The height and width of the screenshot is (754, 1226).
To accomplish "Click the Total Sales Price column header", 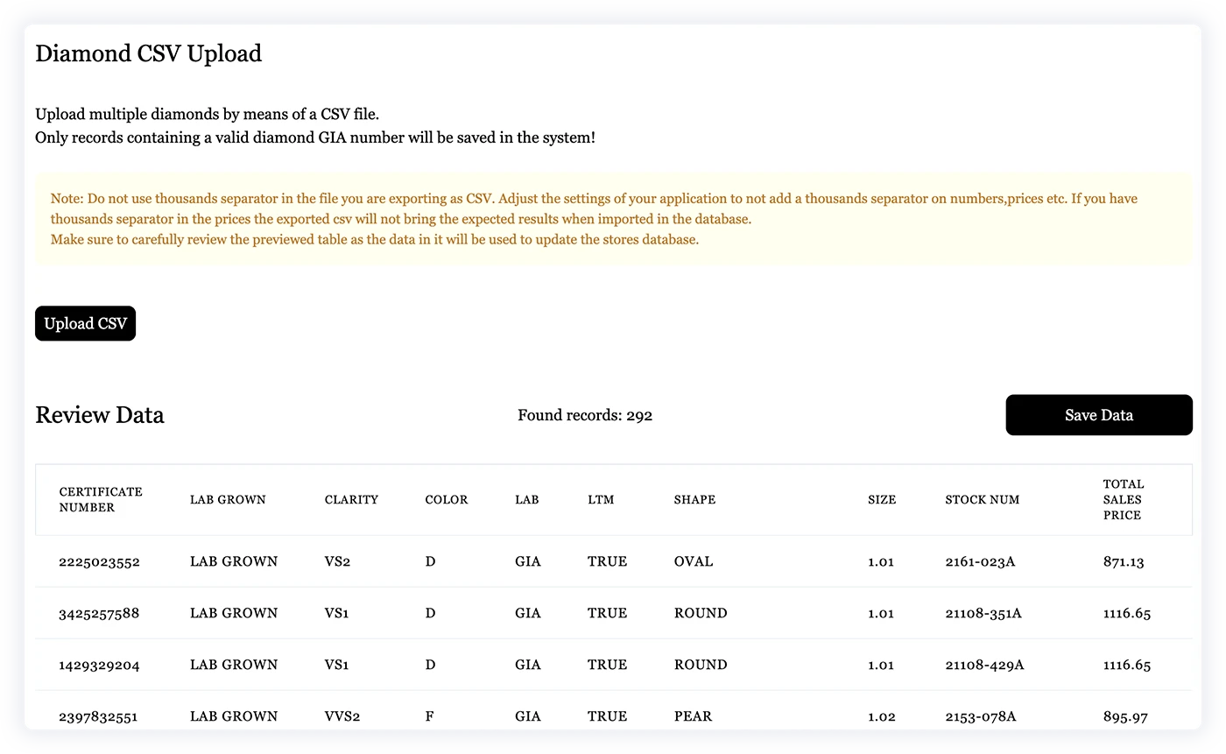I will 1124,499.
